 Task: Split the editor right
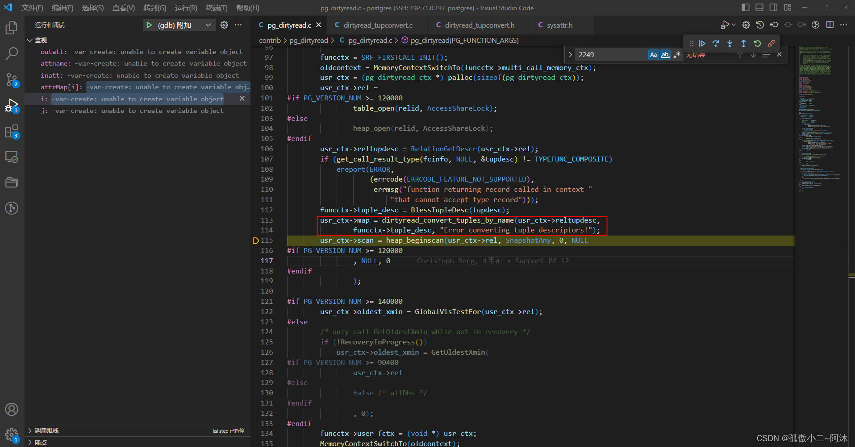[830, 25]
